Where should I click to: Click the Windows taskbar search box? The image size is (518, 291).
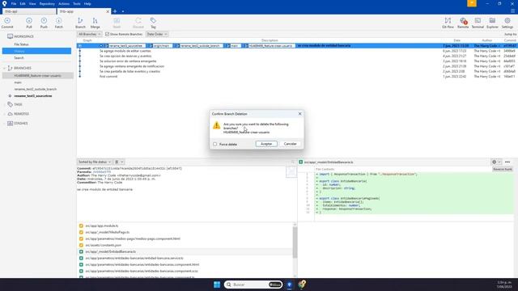click(253, 285)
